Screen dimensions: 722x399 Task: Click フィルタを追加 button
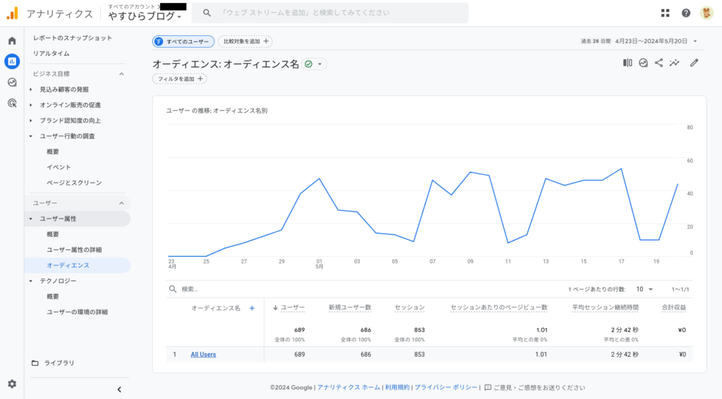point(179,79)
